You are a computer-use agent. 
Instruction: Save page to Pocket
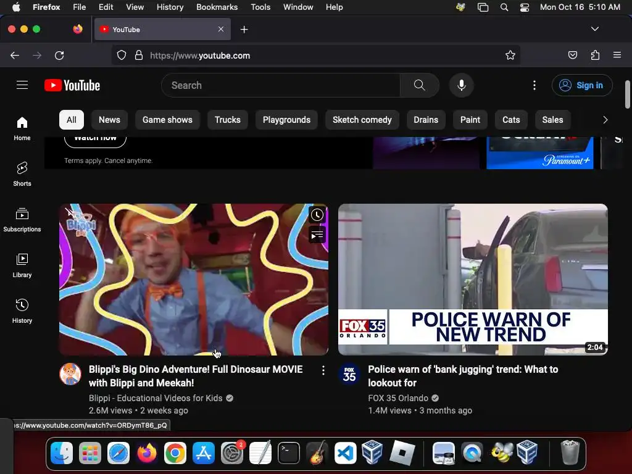(x=573, y=55)
